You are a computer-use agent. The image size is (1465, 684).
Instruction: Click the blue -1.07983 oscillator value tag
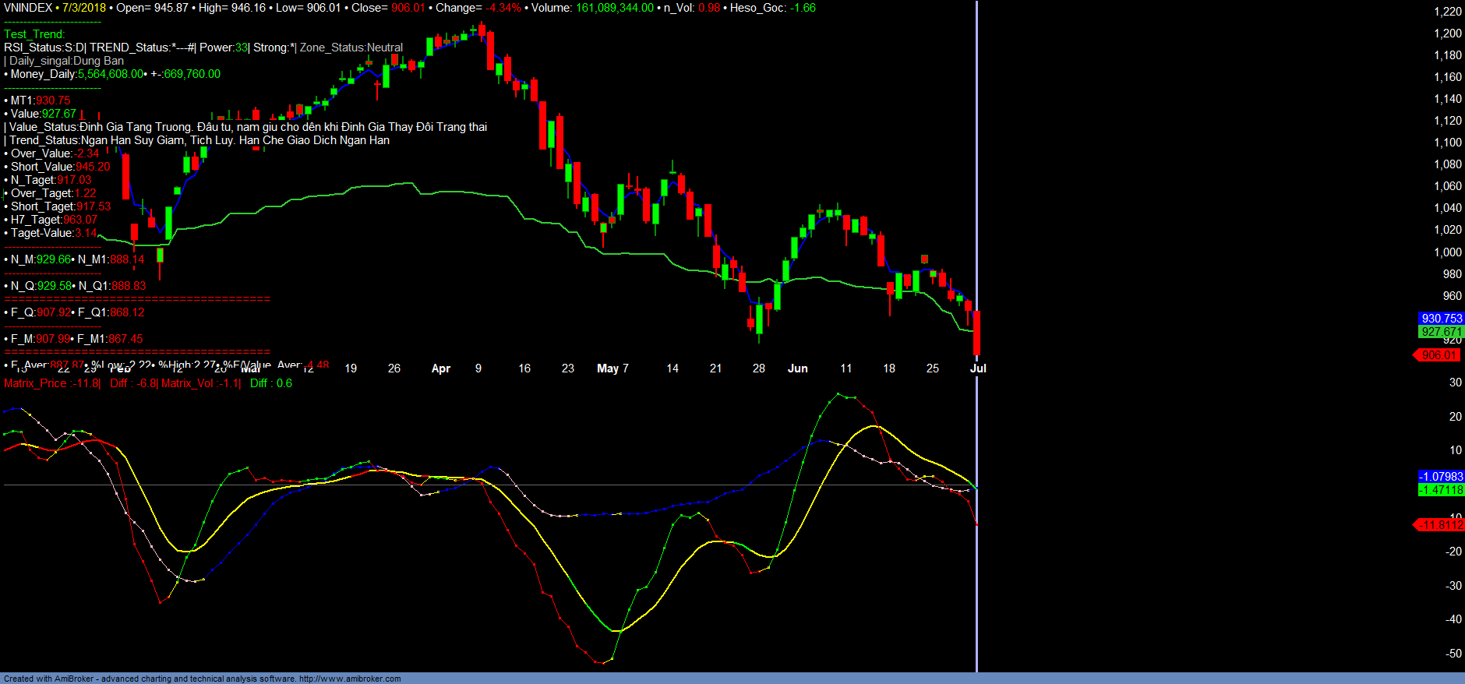(1441, 477)
